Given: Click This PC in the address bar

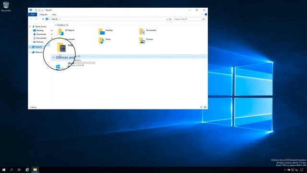Looking at the screenshot, I should point(55,19).
